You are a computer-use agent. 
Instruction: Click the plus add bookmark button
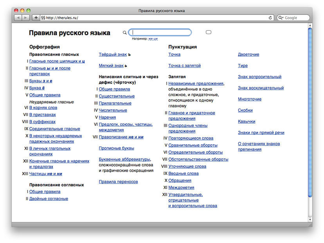click(x=36, y=18)
